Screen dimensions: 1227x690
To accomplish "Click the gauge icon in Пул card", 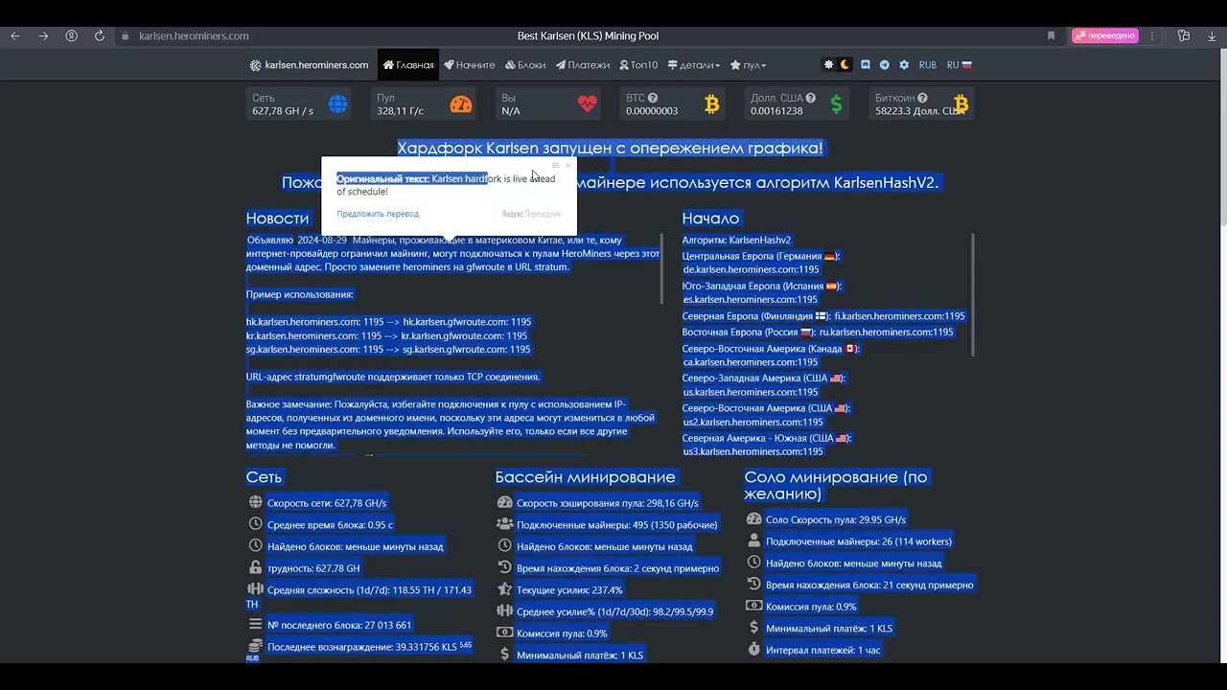I will 461,104.
